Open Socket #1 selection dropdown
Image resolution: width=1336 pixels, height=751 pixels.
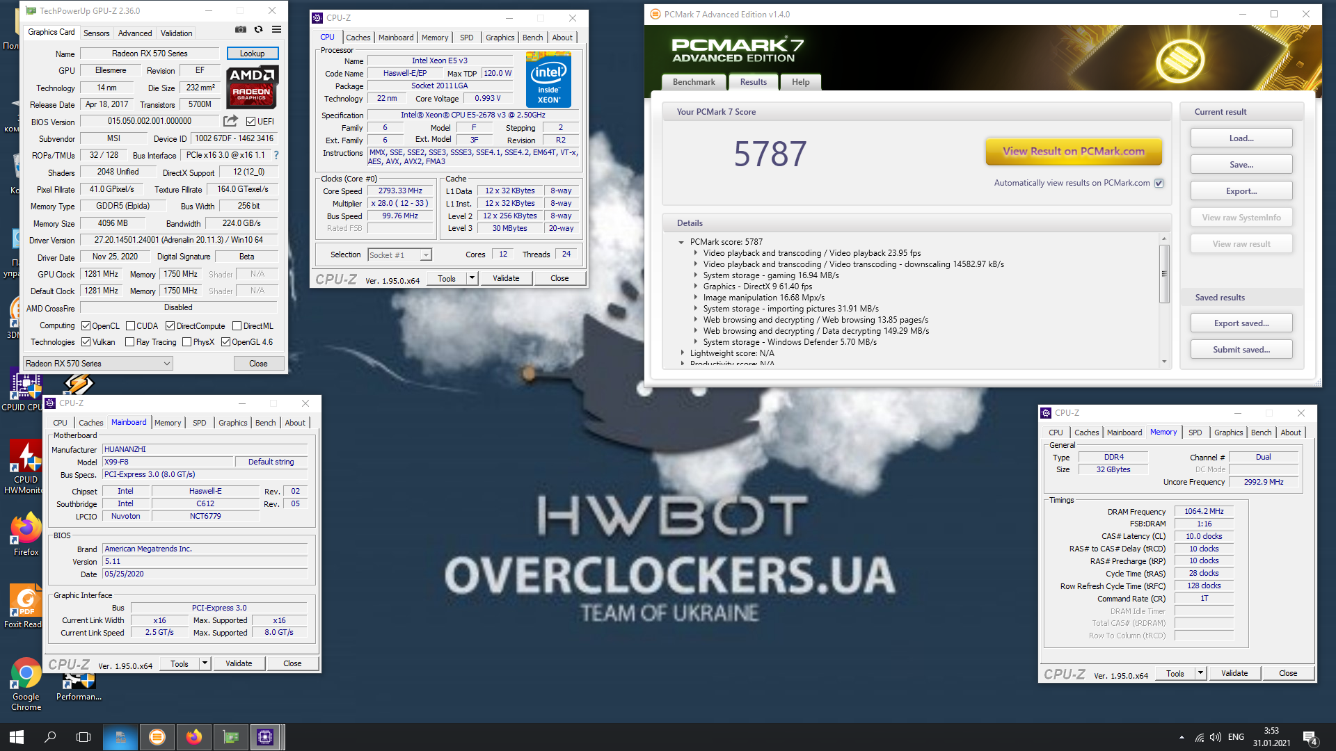point(399,255)
